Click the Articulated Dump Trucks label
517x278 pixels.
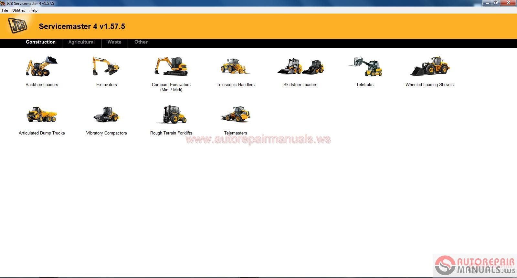42,133
